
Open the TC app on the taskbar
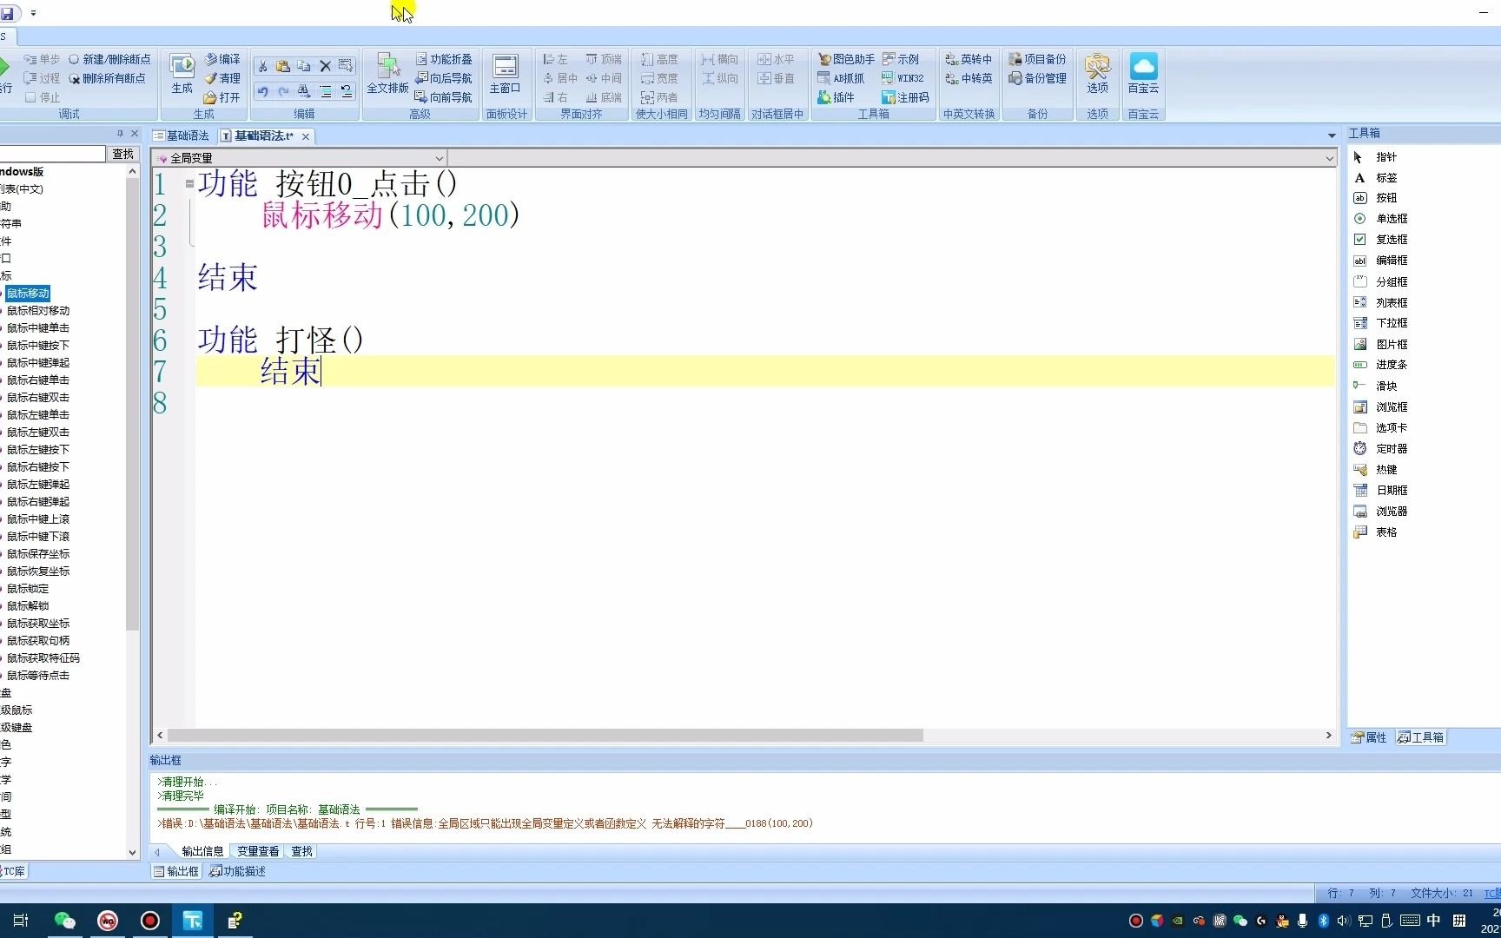[x=193, y=921]
